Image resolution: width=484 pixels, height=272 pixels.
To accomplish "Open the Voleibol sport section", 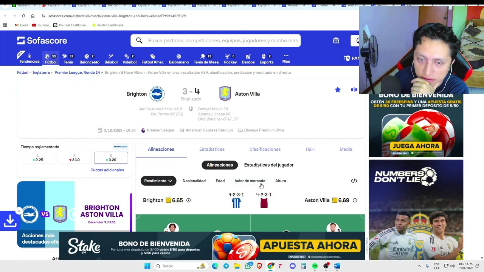I will (130, 59).
